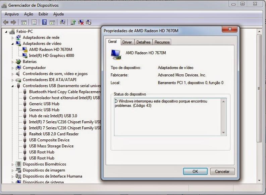Click the device tree scrollbar up arrow
This screenshot has width=266, height=195.
click(259, 31)
